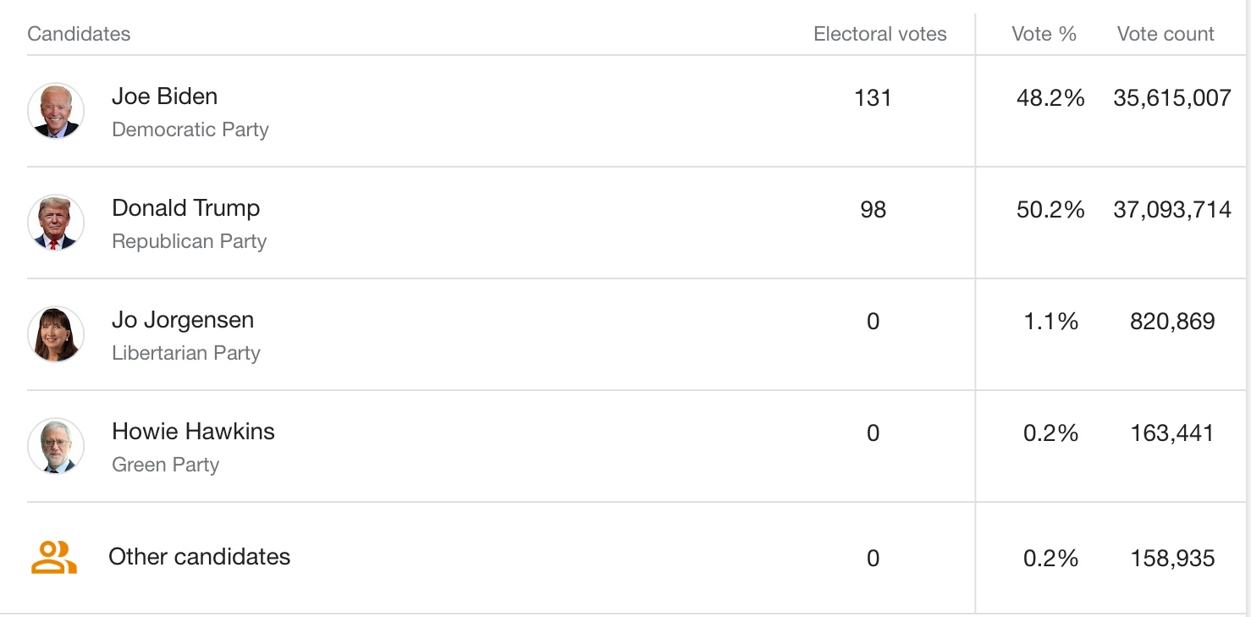The height and width of the screenshot is (617, 1251).
Task: Open the Joe Biden candidate name
Action: [164, 96]
